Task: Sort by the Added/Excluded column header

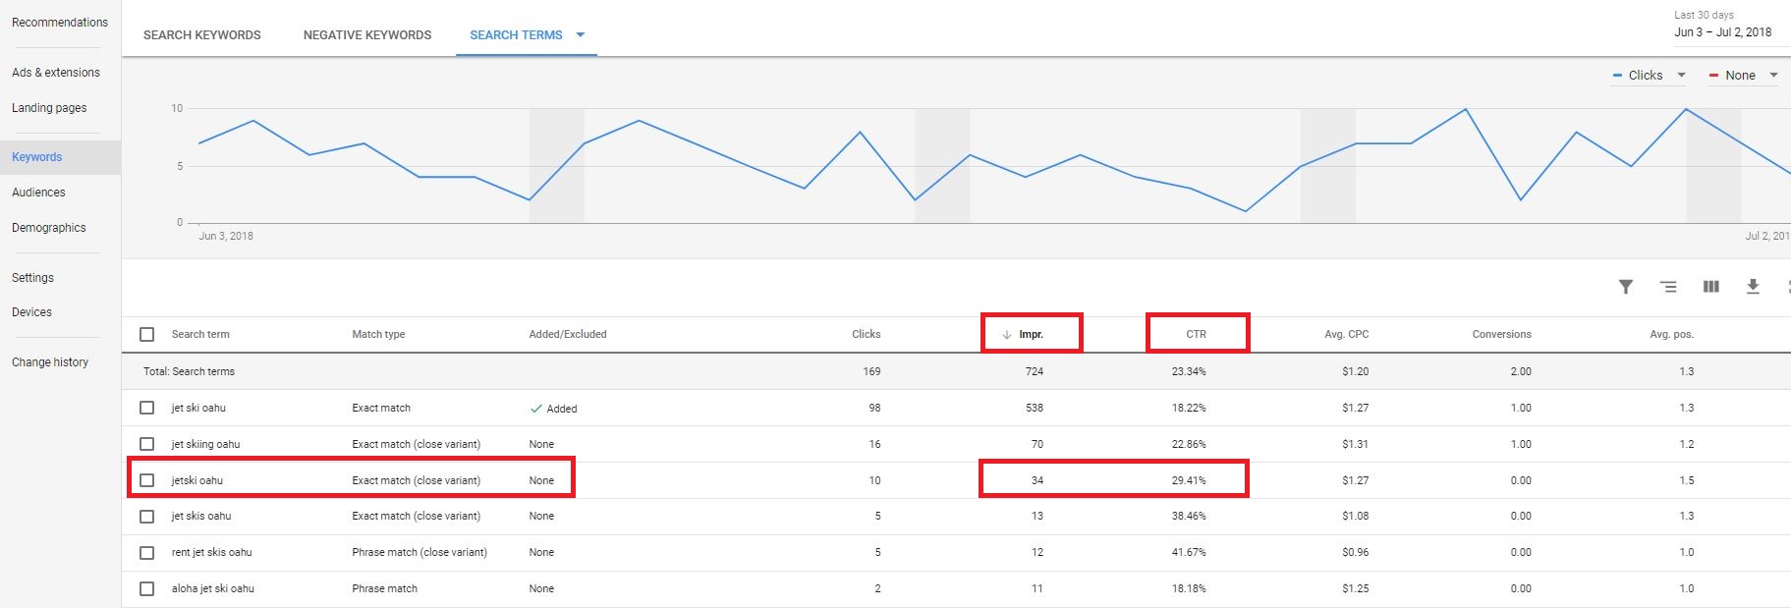Action: (x=568, y=335)
